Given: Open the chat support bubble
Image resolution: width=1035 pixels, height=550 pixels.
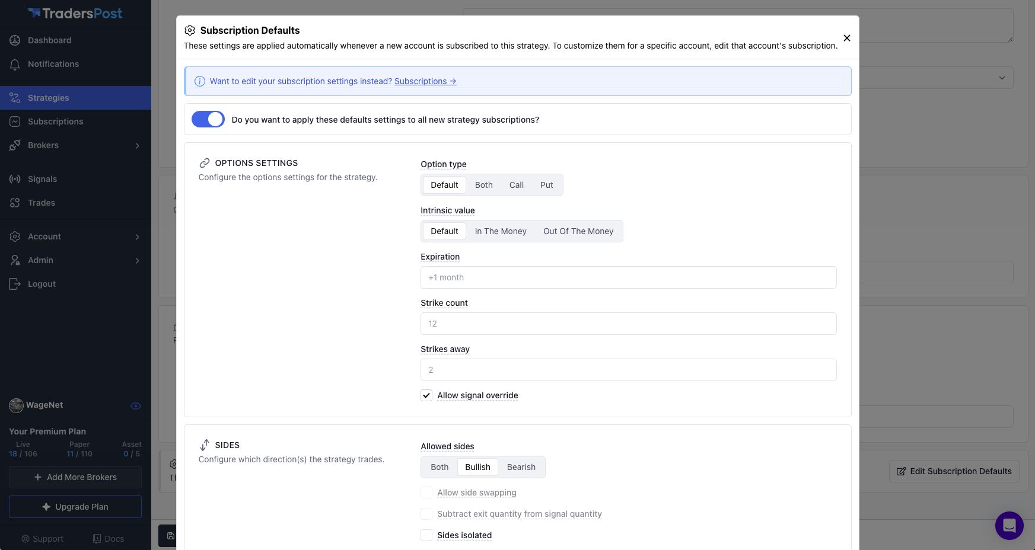Looking at the screenshot, I should [x=1009, y=525].
